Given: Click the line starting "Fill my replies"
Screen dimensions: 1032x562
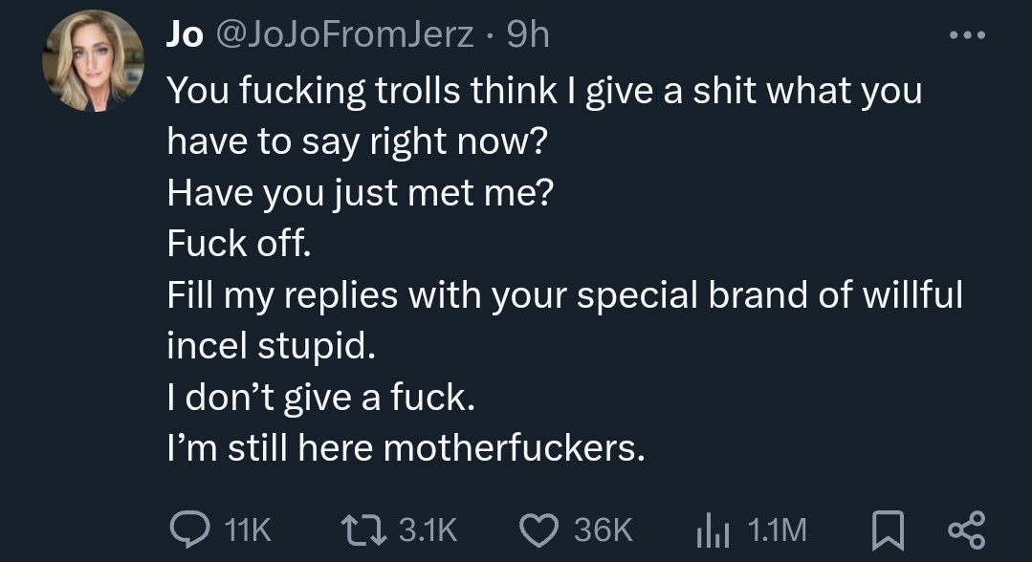Looking at the screenshot, I should [564, 295].
